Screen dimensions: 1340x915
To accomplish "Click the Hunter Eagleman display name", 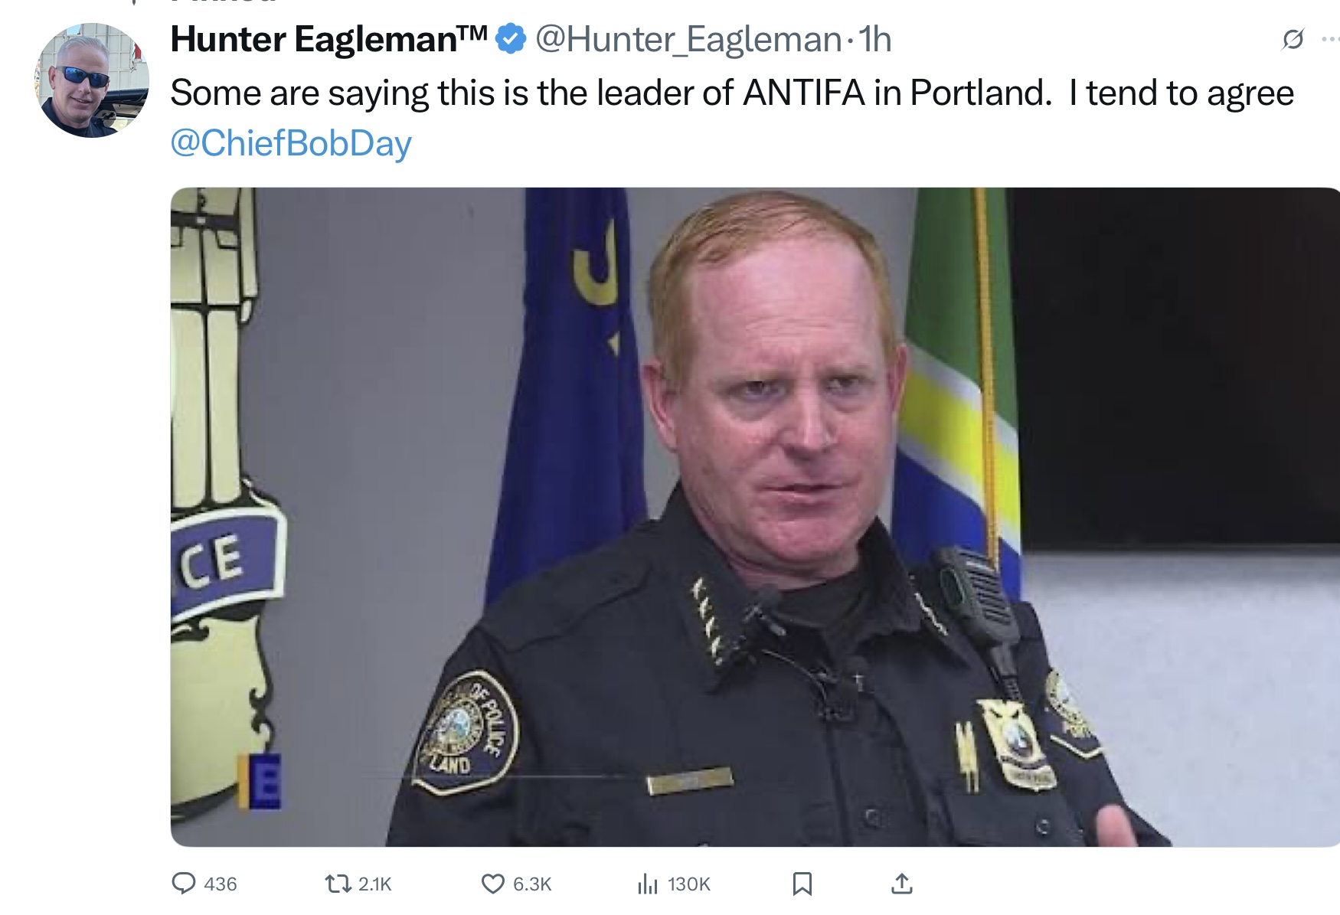I will click(328, 39).
